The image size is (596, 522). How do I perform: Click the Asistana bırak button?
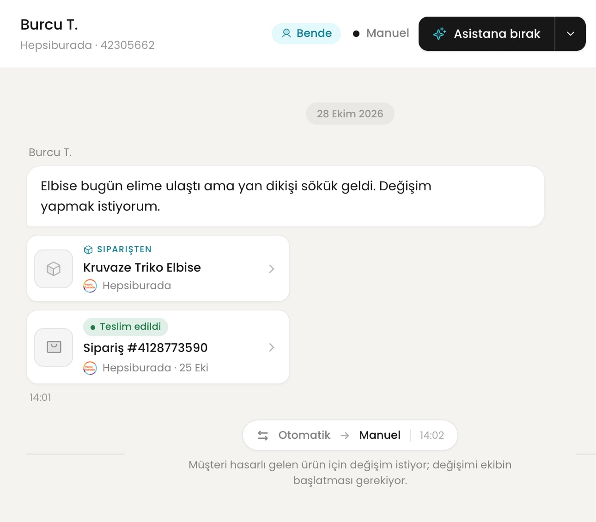[x=487, y=34]
